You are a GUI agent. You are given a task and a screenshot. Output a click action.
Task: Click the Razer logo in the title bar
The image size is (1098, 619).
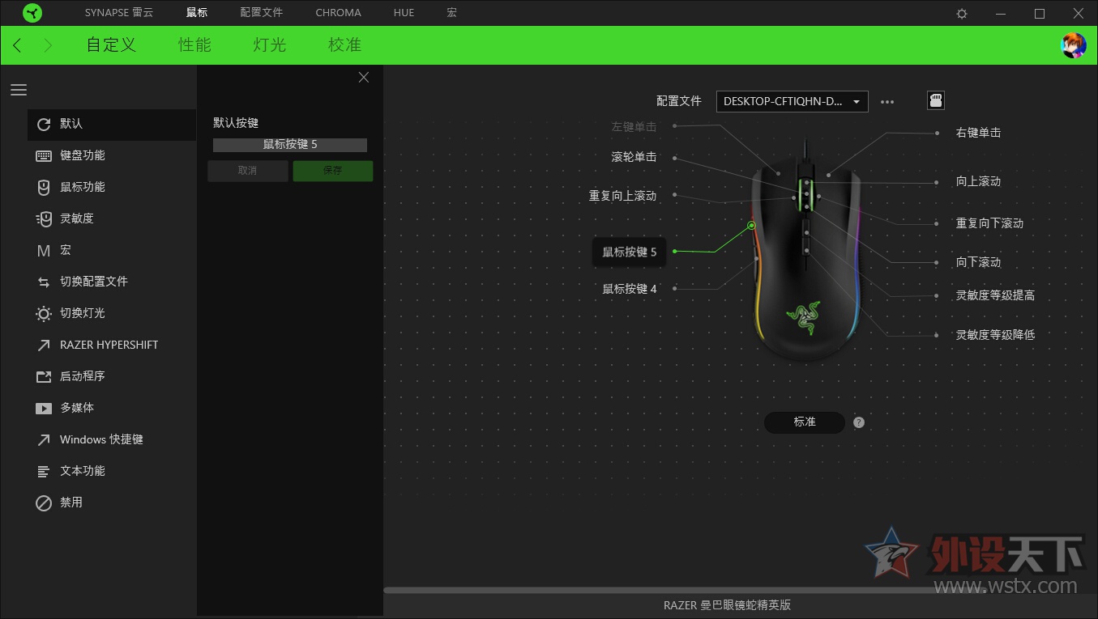click(x=32, y=13)
